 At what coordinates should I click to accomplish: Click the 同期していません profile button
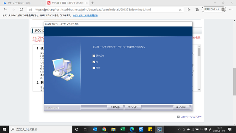(214, 9)
